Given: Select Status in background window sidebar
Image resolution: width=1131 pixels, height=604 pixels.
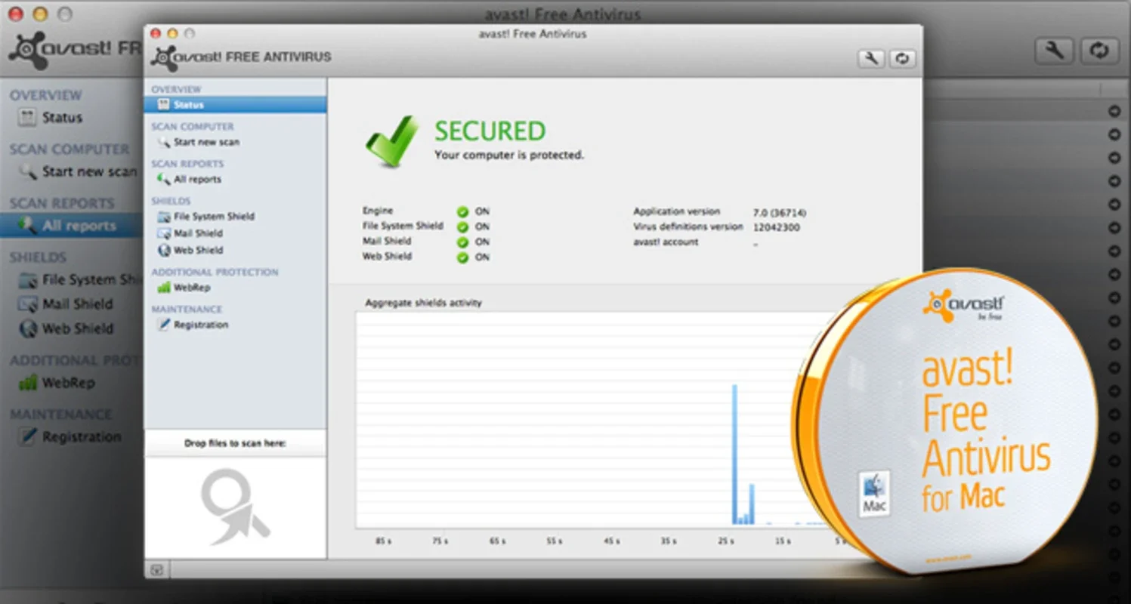Looking at the screenshot, I should pos(62,118).
